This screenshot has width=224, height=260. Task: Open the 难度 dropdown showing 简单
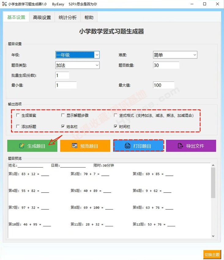(x=175, y=55)
